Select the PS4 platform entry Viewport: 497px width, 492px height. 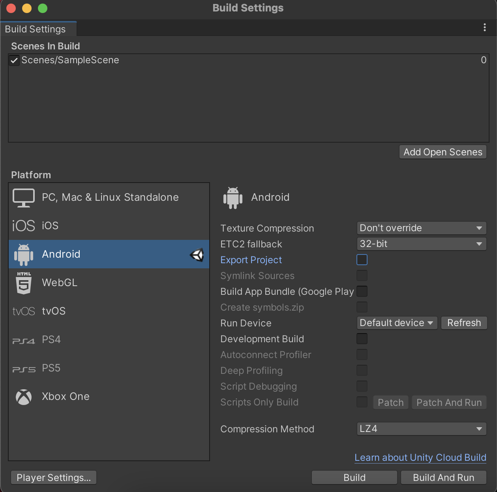[x=109, y=340]
